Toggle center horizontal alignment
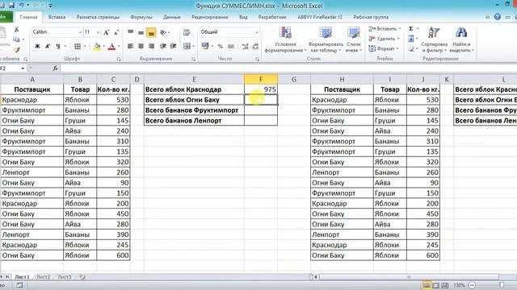This screenshot has width=517, height=290. tap(141, 46)
